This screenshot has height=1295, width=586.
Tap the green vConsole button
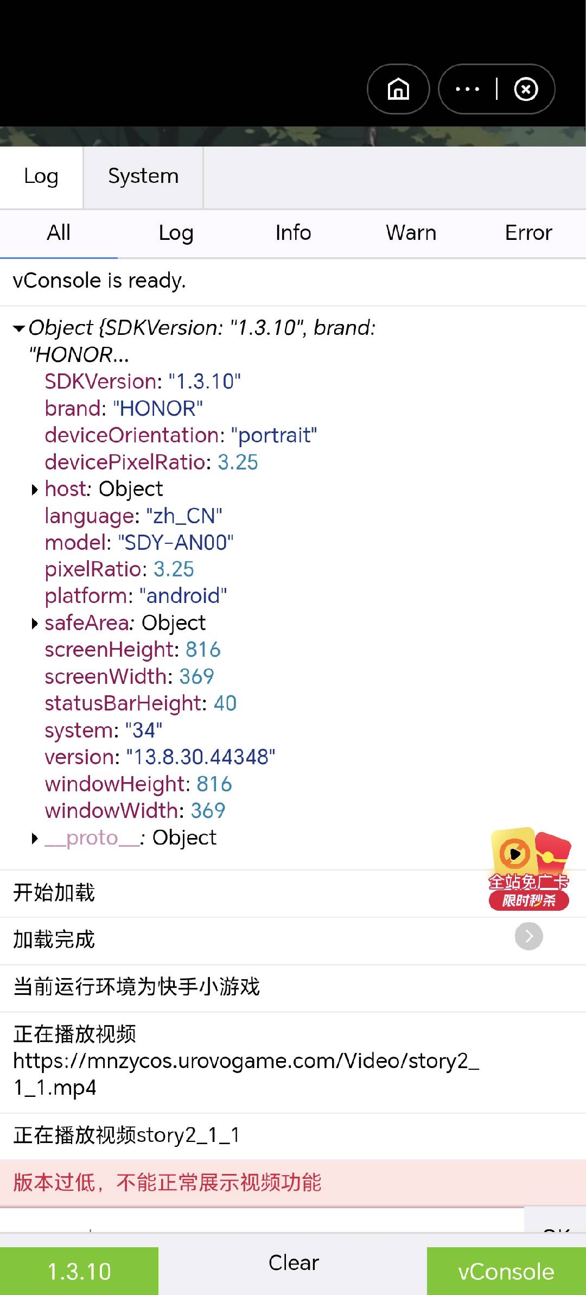[x=506, y=1271]
